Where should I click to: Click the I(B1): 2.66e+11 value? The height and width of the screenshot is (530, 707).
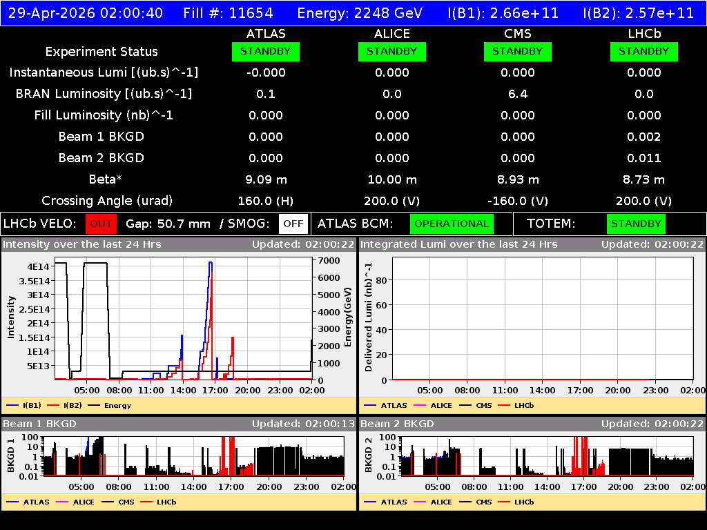click(x=503, y=13)
